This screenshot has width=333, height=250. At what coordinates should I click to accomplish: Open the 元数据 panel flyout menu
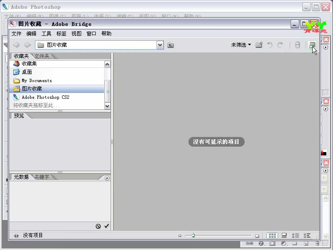pyautogui.click(x=107, y=178)
